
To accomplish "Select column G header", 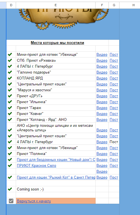I will 114,5.
